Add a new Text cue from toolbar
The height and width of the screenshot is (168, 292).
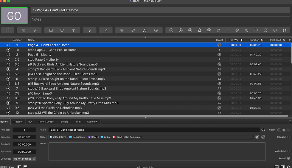[74, 30]
